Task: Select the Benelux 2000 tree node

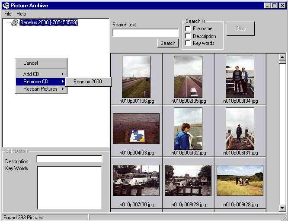Action: click(x=48, y=22)
